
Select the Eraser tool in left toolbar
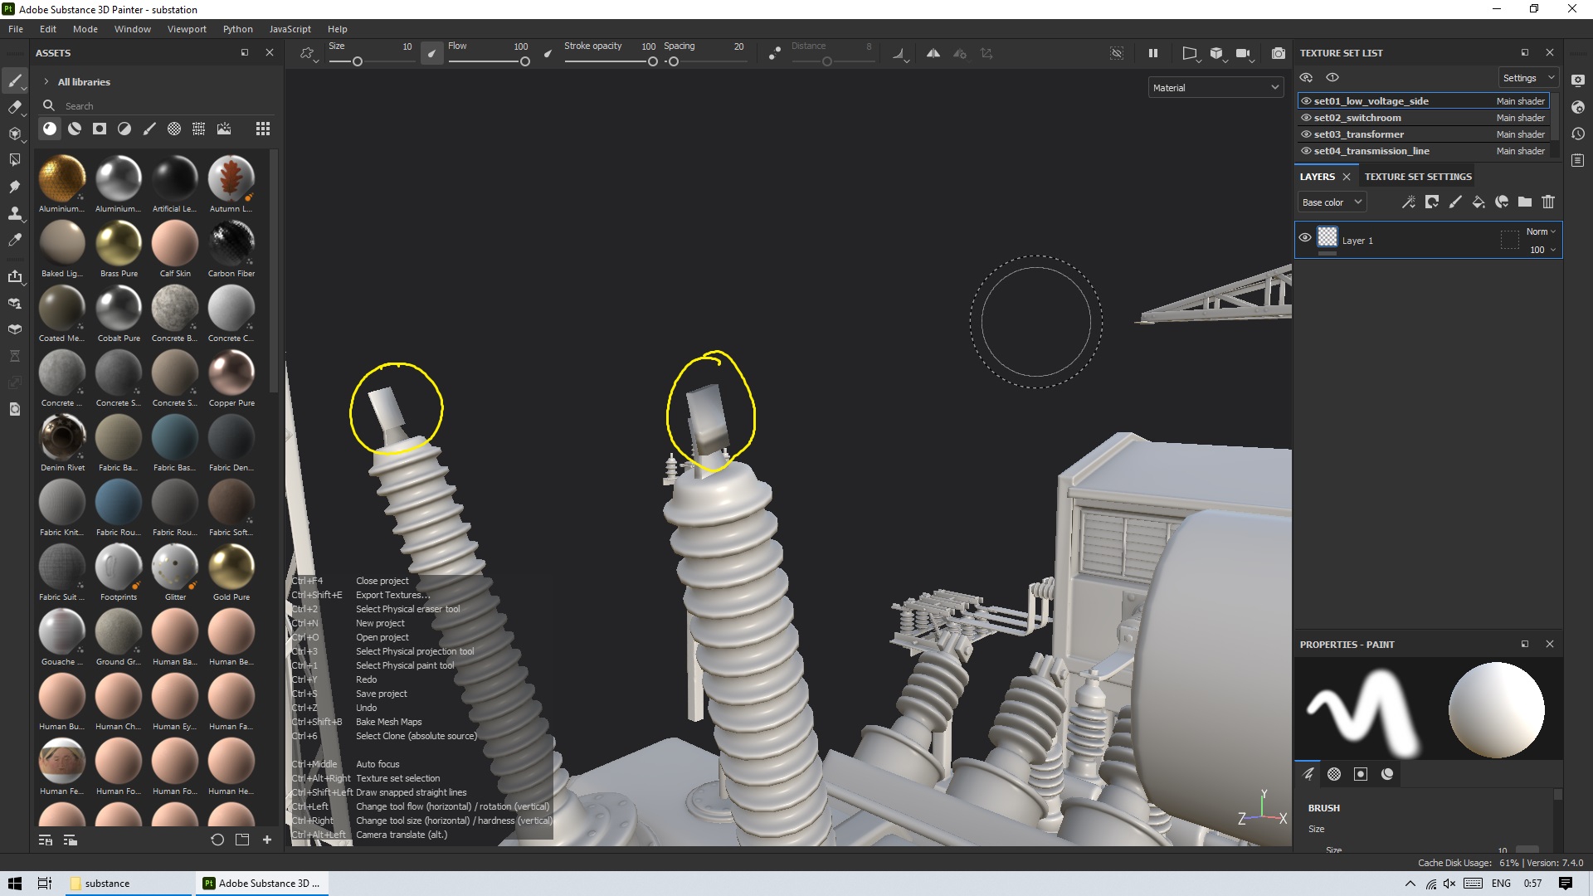pos(14,107)
